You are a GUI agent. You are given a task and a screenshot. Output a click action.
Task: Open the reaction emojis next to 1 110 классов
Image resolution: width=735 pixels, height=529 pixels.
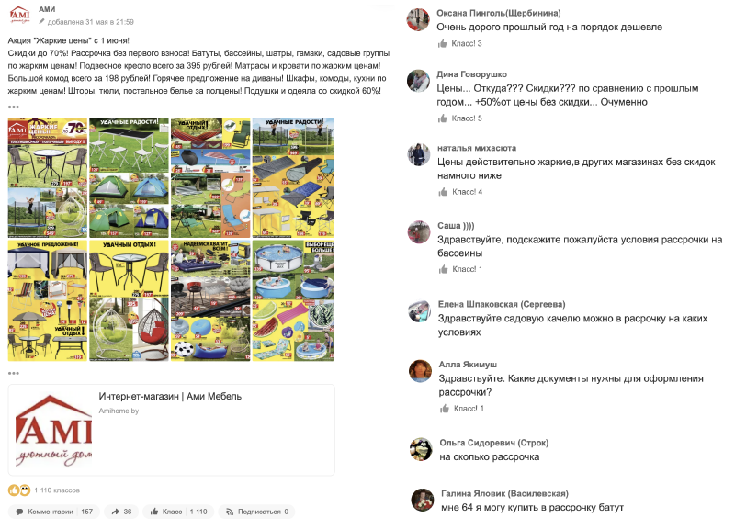coord(19,490)
